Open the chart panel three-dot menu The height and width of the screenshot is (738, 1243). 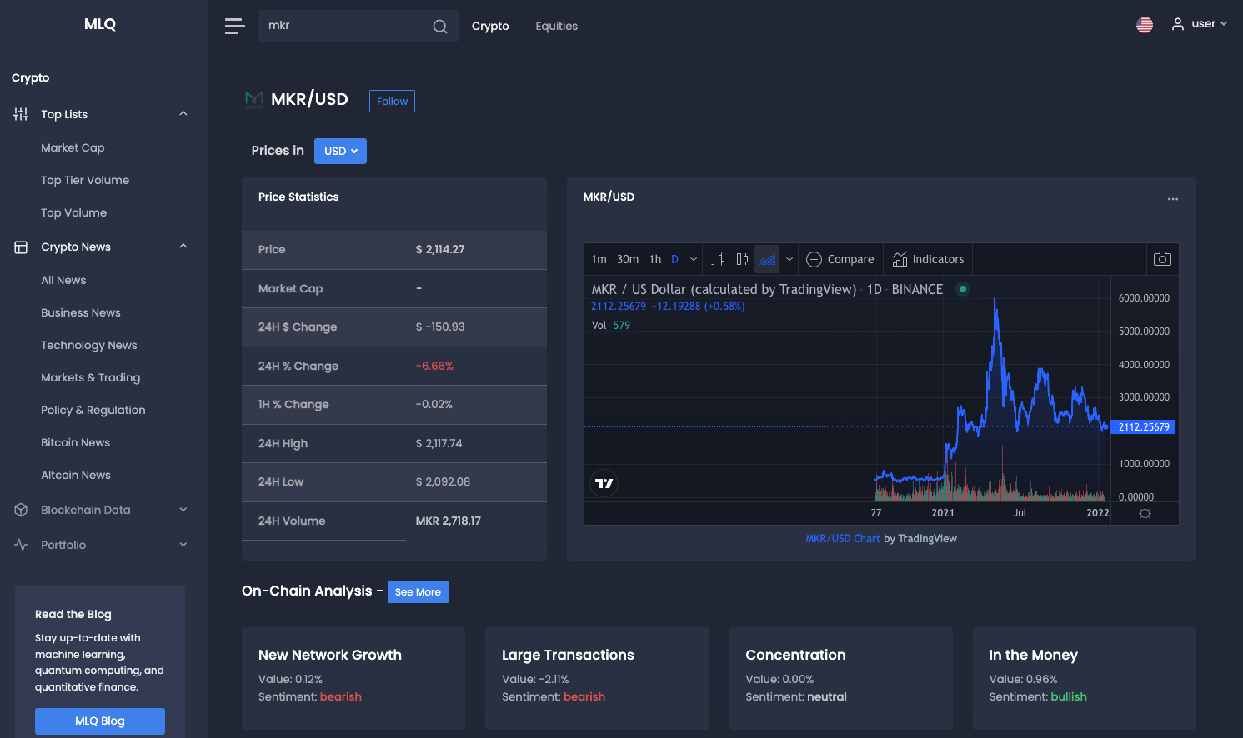(1173, 199)
